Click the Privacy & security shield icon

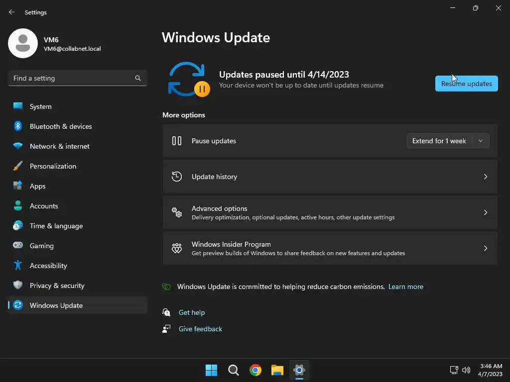point(18,285)
